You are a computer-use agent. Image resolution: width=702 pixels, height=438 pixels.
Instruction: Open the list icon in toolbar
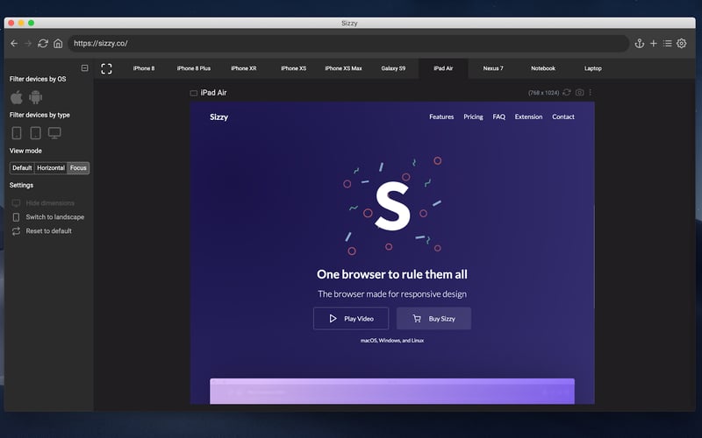click(x=668, y=43)
